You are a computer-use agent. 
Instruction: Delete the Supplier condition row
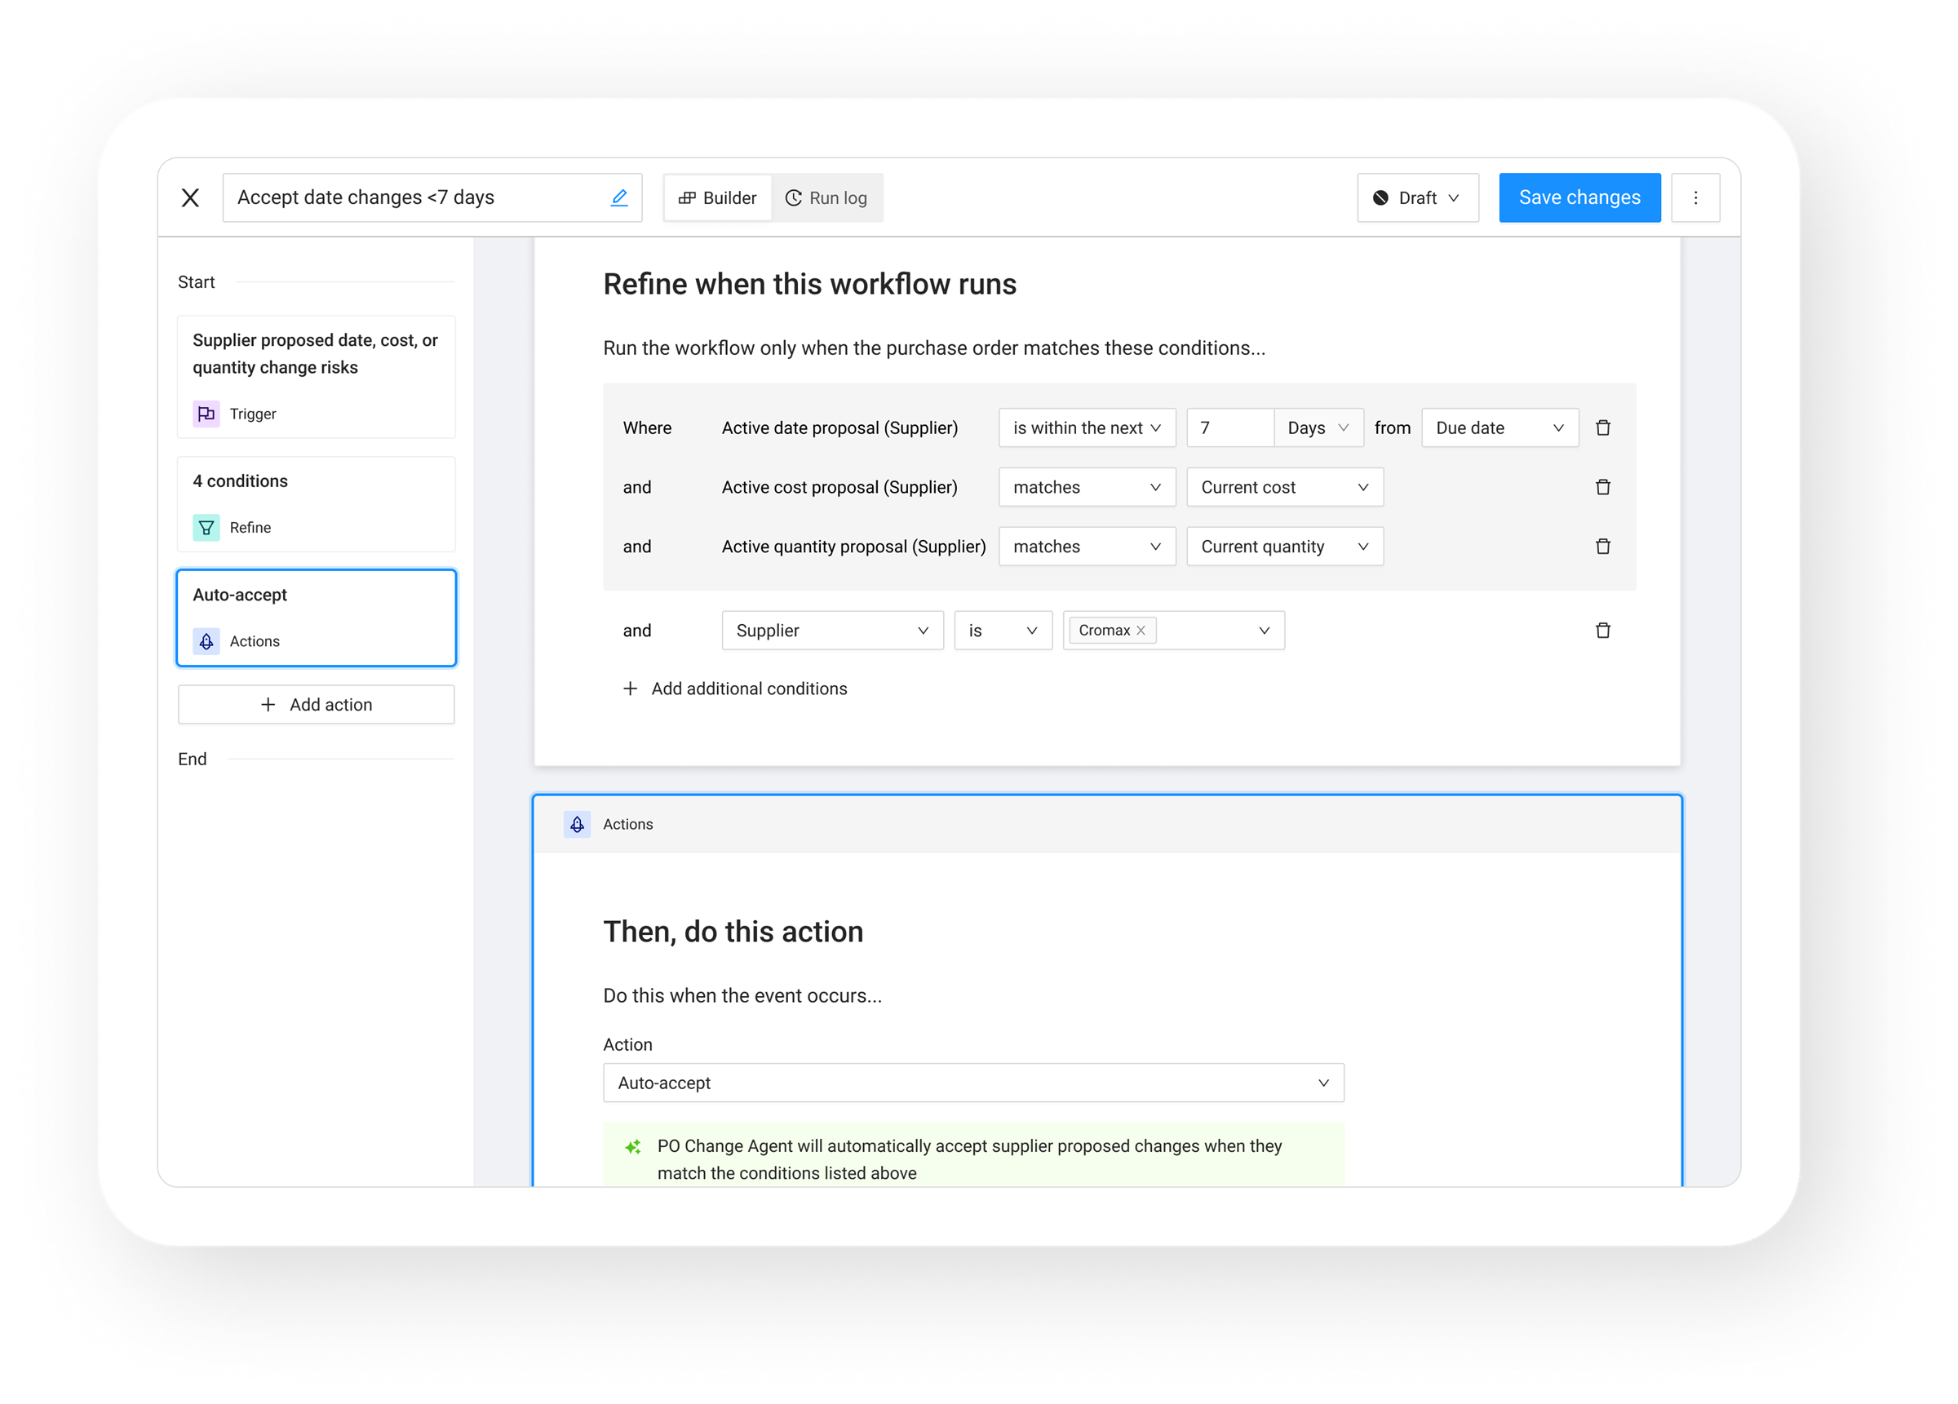1602,631
